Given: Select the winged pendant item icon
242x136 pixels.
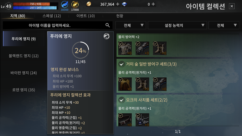Looking at the screenshot, I should pos(142,120).
